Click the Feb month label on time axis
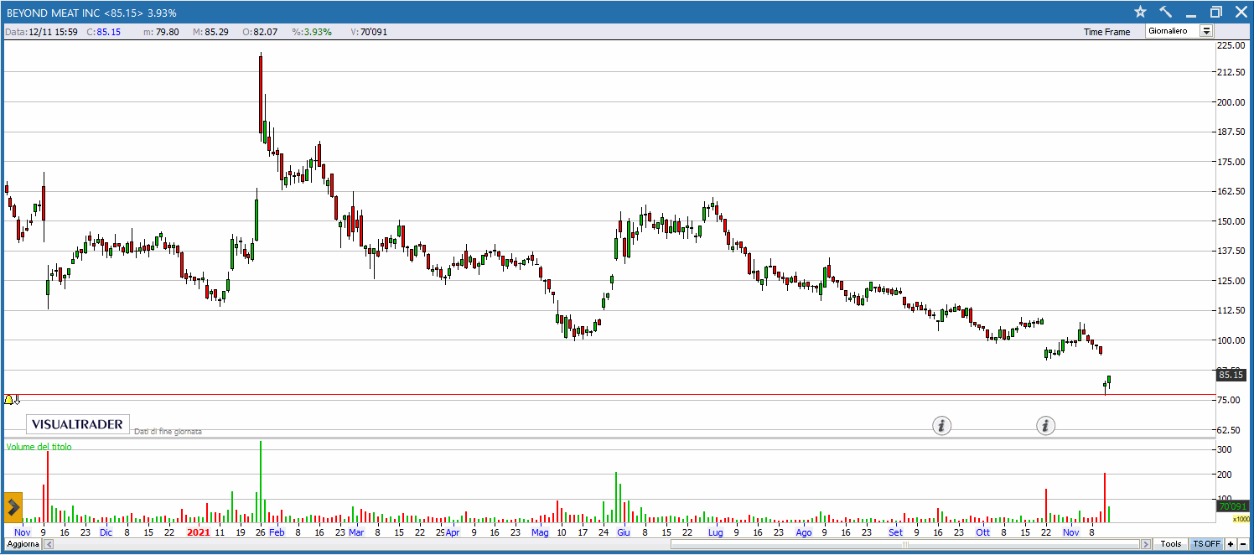 277,532
